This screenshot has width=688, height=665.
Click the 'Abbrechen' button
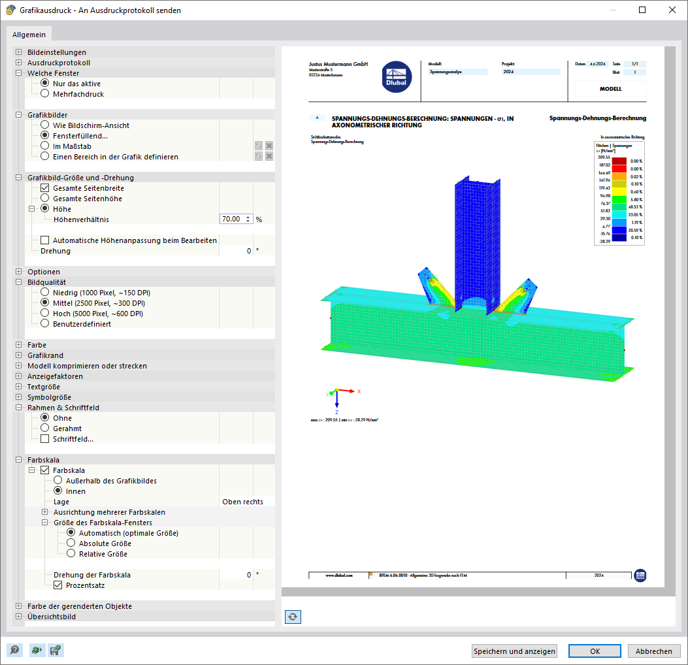[x=654, y=651]
